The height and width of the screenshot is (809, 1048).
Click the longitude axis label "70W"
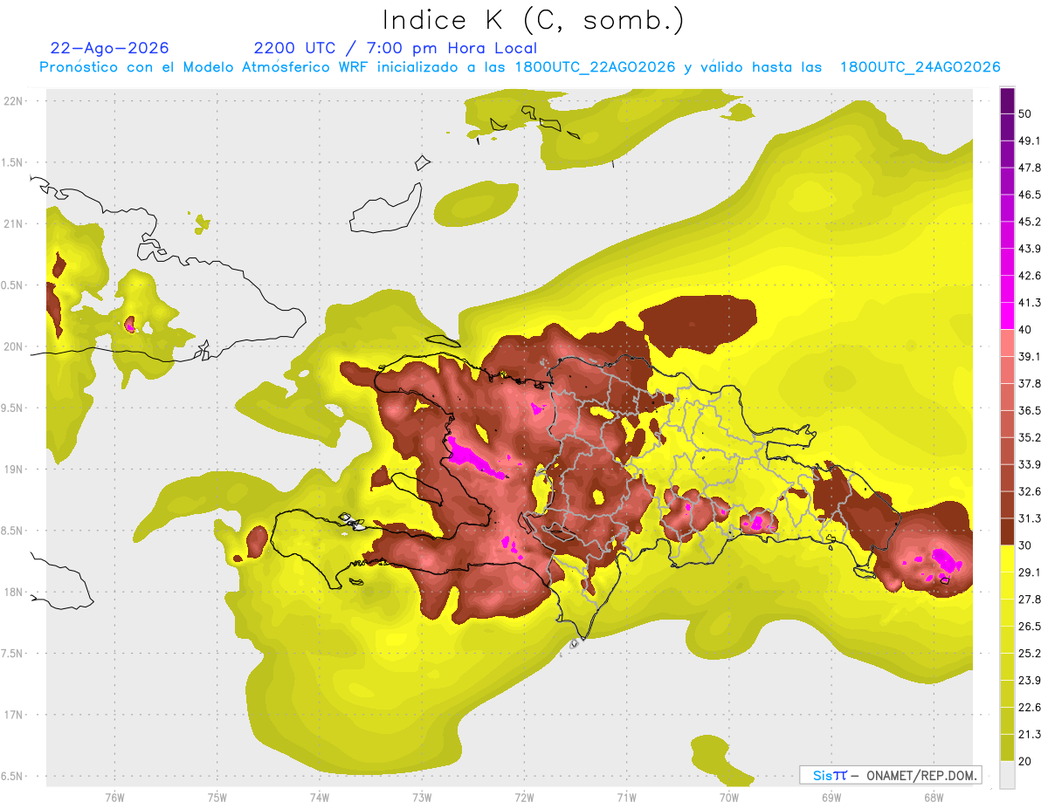(728, 798)
